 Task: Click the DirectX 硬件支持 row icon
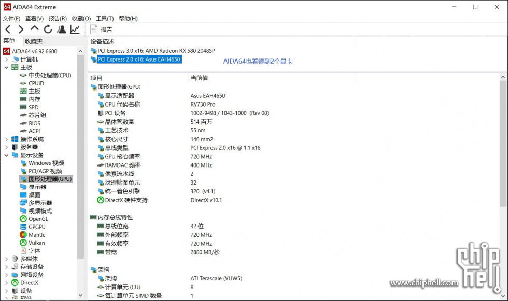pyautogui.click(x=101, y=200)
